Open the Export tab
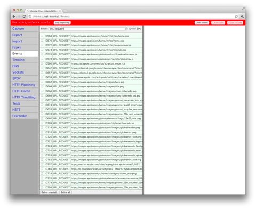The image size is (256, 209). [24, 35]
